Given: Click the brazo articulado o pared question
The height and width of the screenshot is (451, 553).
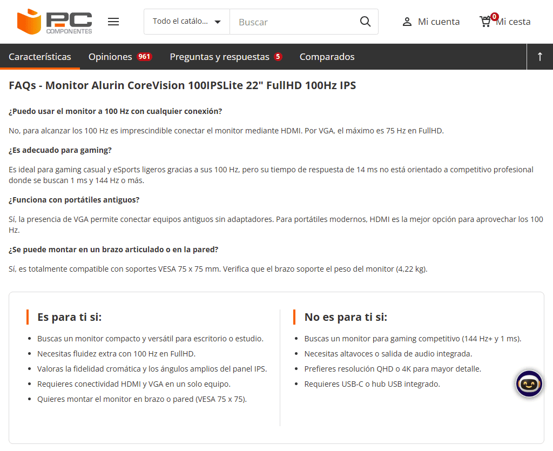Looking at the screenshot, I should tap(113, 250).
